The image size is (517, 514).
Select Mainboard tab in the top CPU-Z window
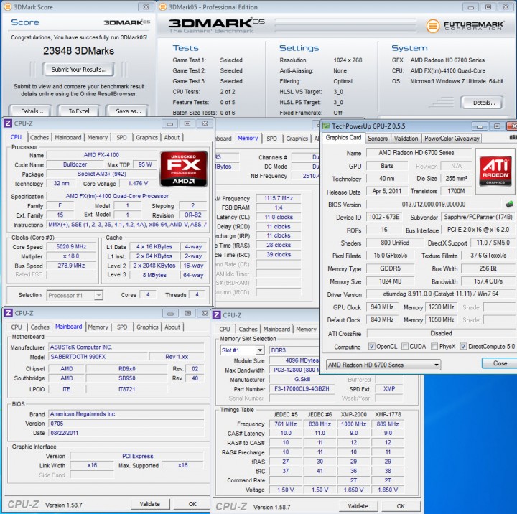pyautogui.click(x=68, y=138)
